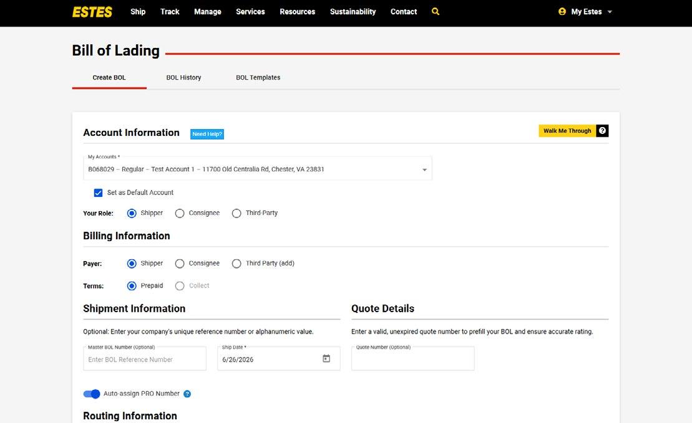Click the Walk Me Through question mark icon
This screenshot has height=423, width=692.
pos(602,131)
